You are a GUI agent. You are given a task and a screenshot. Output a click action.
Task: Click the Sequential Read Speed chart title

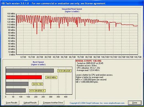[72, 9]
